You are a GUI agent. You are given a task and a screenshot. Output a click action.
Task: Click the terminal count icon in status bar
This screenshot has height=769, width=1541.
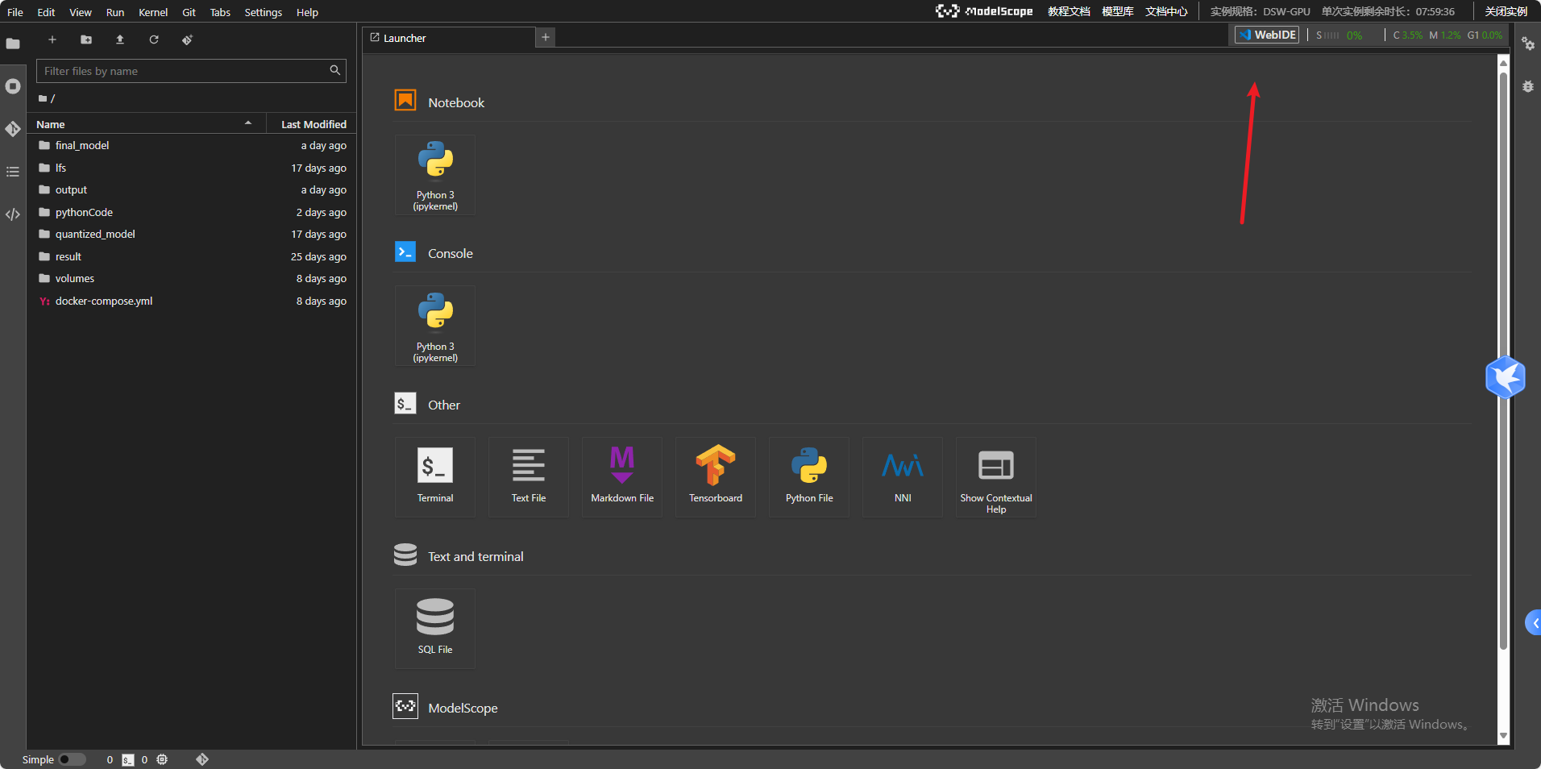128,759
